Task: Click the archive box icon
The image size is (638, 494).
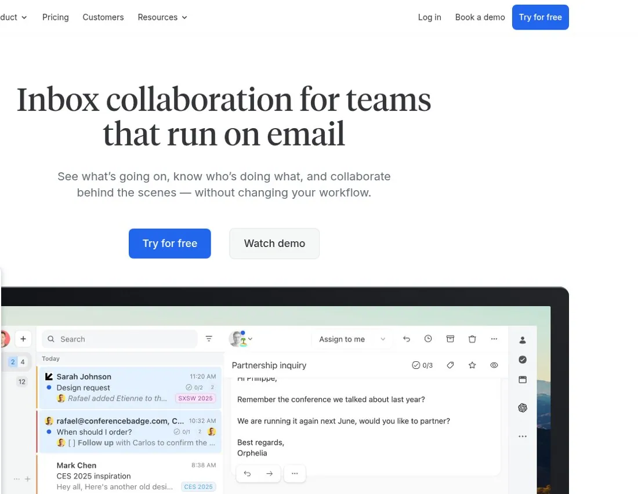Action: (x=450, y=339)
